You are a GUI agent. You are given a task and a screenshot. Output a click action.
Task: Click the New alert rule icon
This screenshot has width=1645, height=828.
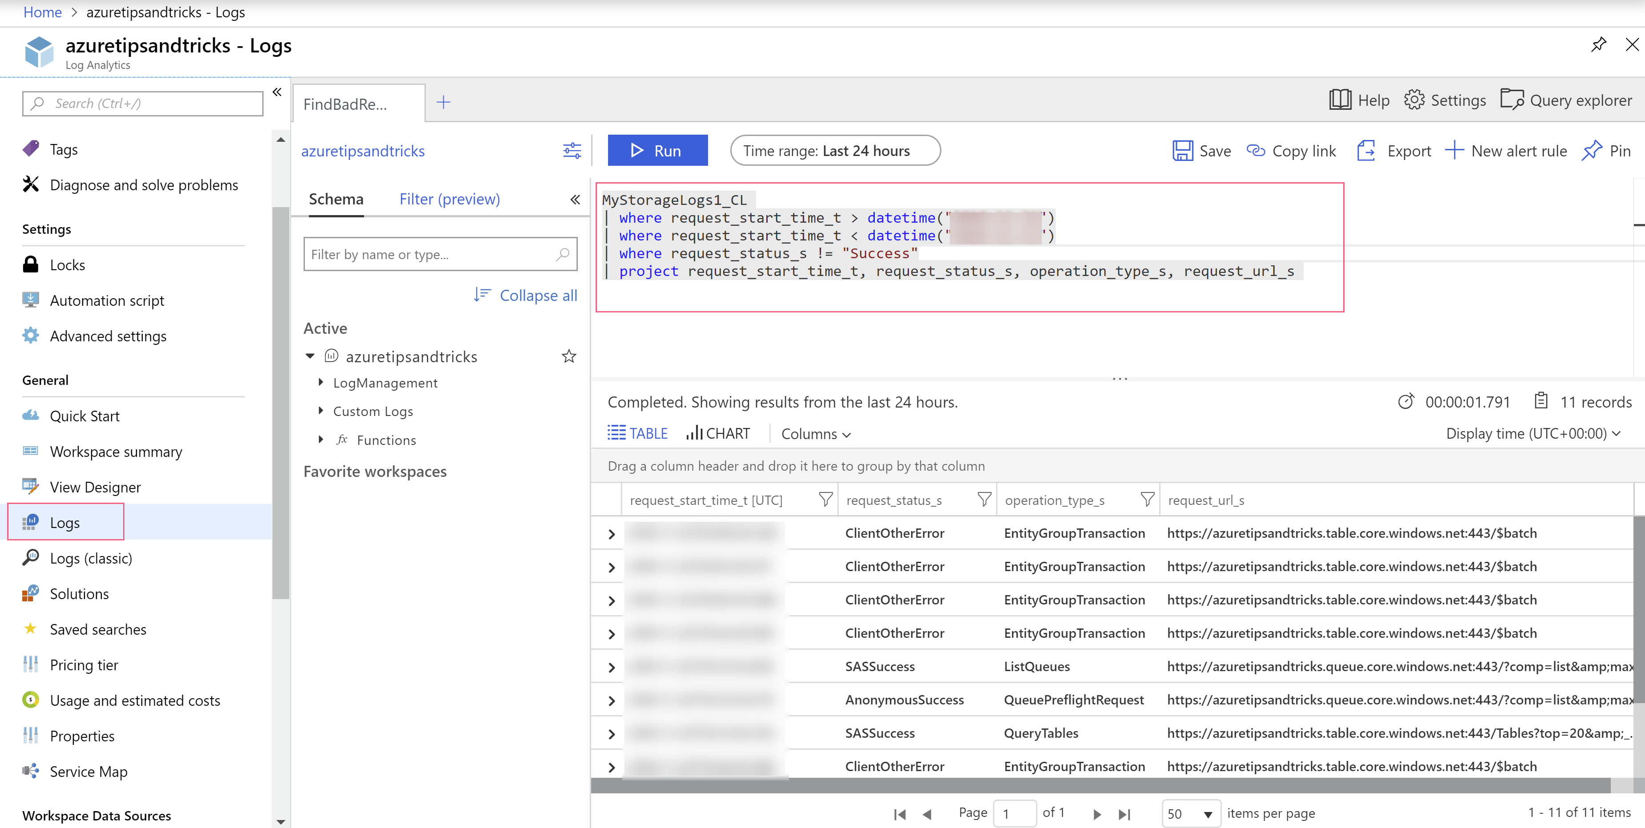[x=1454, y=149]
